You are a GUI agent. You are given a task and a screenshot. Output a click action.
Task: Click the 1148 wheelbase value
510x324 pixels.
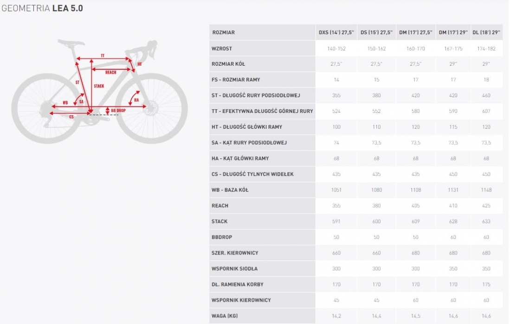[486, 190]
